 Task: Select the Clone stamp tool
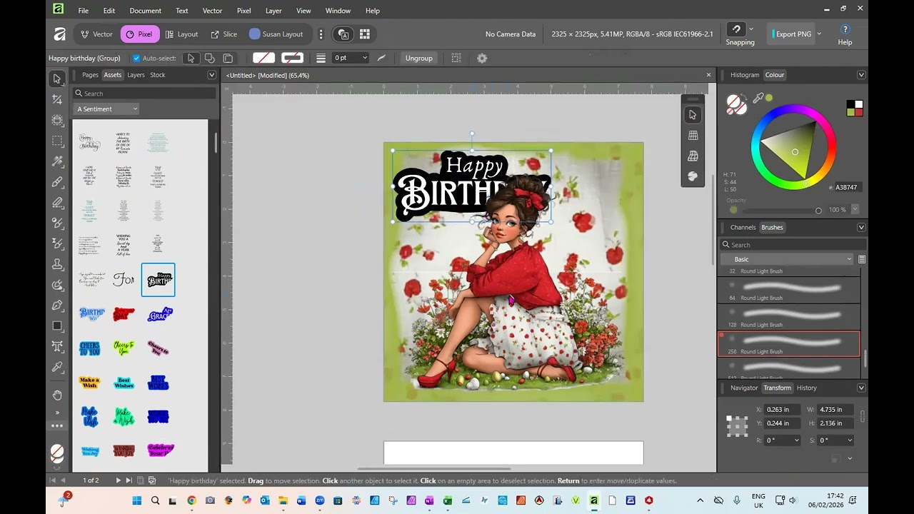(x=57, y=264)
